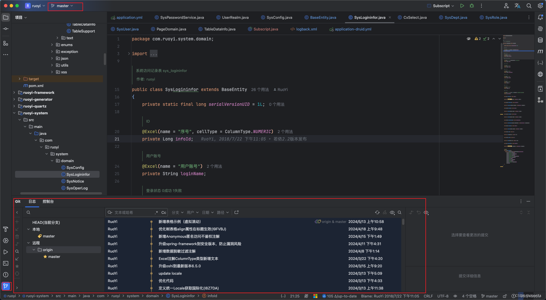Open the Services tool window
The height and width of the screenshot is (300, 546).
[6, 241]
